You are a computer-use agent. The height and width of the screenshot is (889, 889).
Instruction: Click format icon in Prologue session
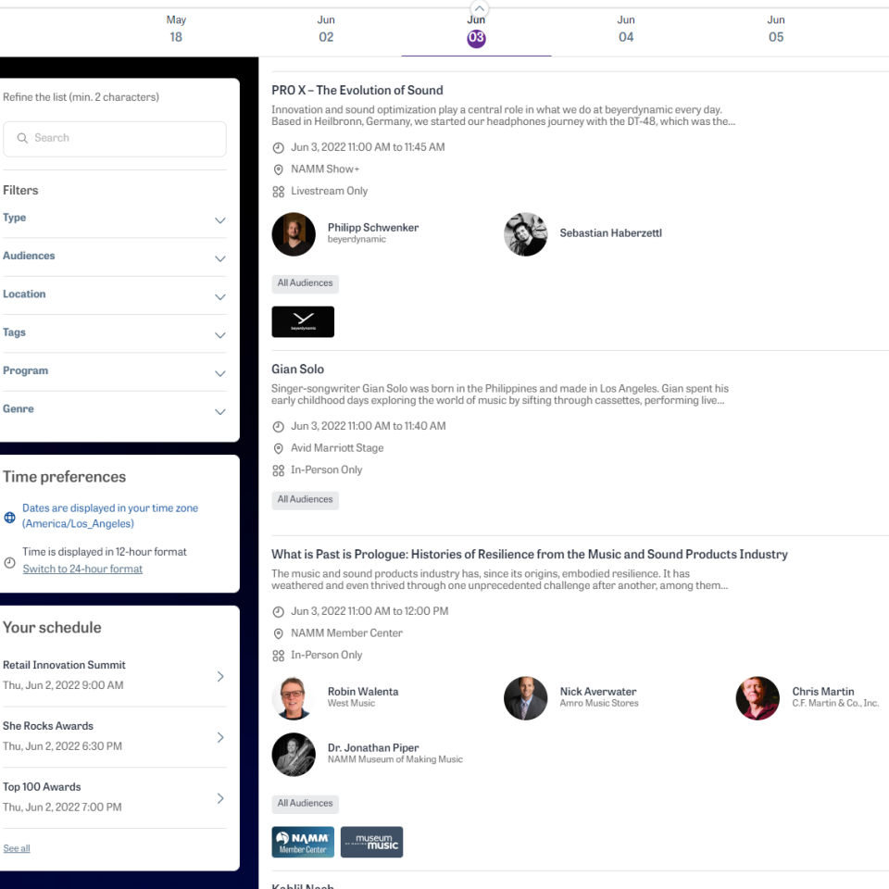point(278,656)
